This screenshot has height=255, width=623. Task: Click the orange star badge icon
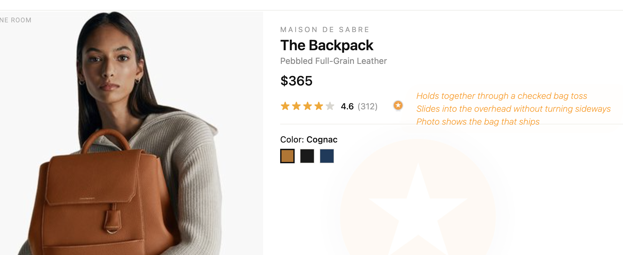coord(398,106)
